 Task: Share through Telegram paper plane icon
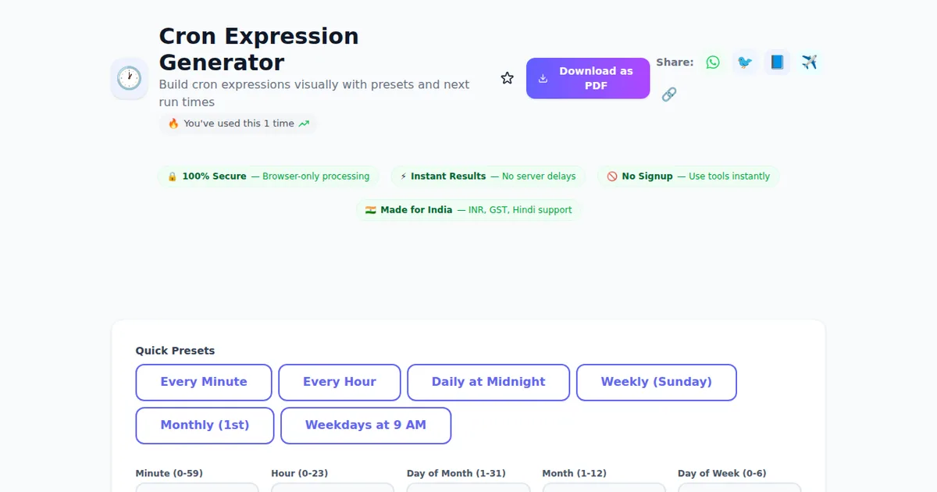(809, 62)
